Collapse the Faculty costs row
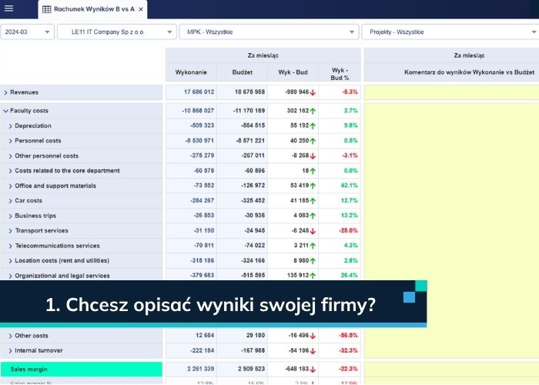The height and width of the screenshot is (385, 539). pos(5,111)
